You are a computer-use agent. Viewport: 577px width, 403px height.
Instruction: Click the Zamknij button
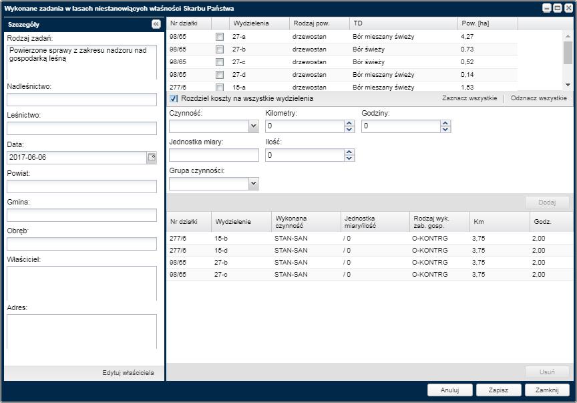tap(547, 390)
